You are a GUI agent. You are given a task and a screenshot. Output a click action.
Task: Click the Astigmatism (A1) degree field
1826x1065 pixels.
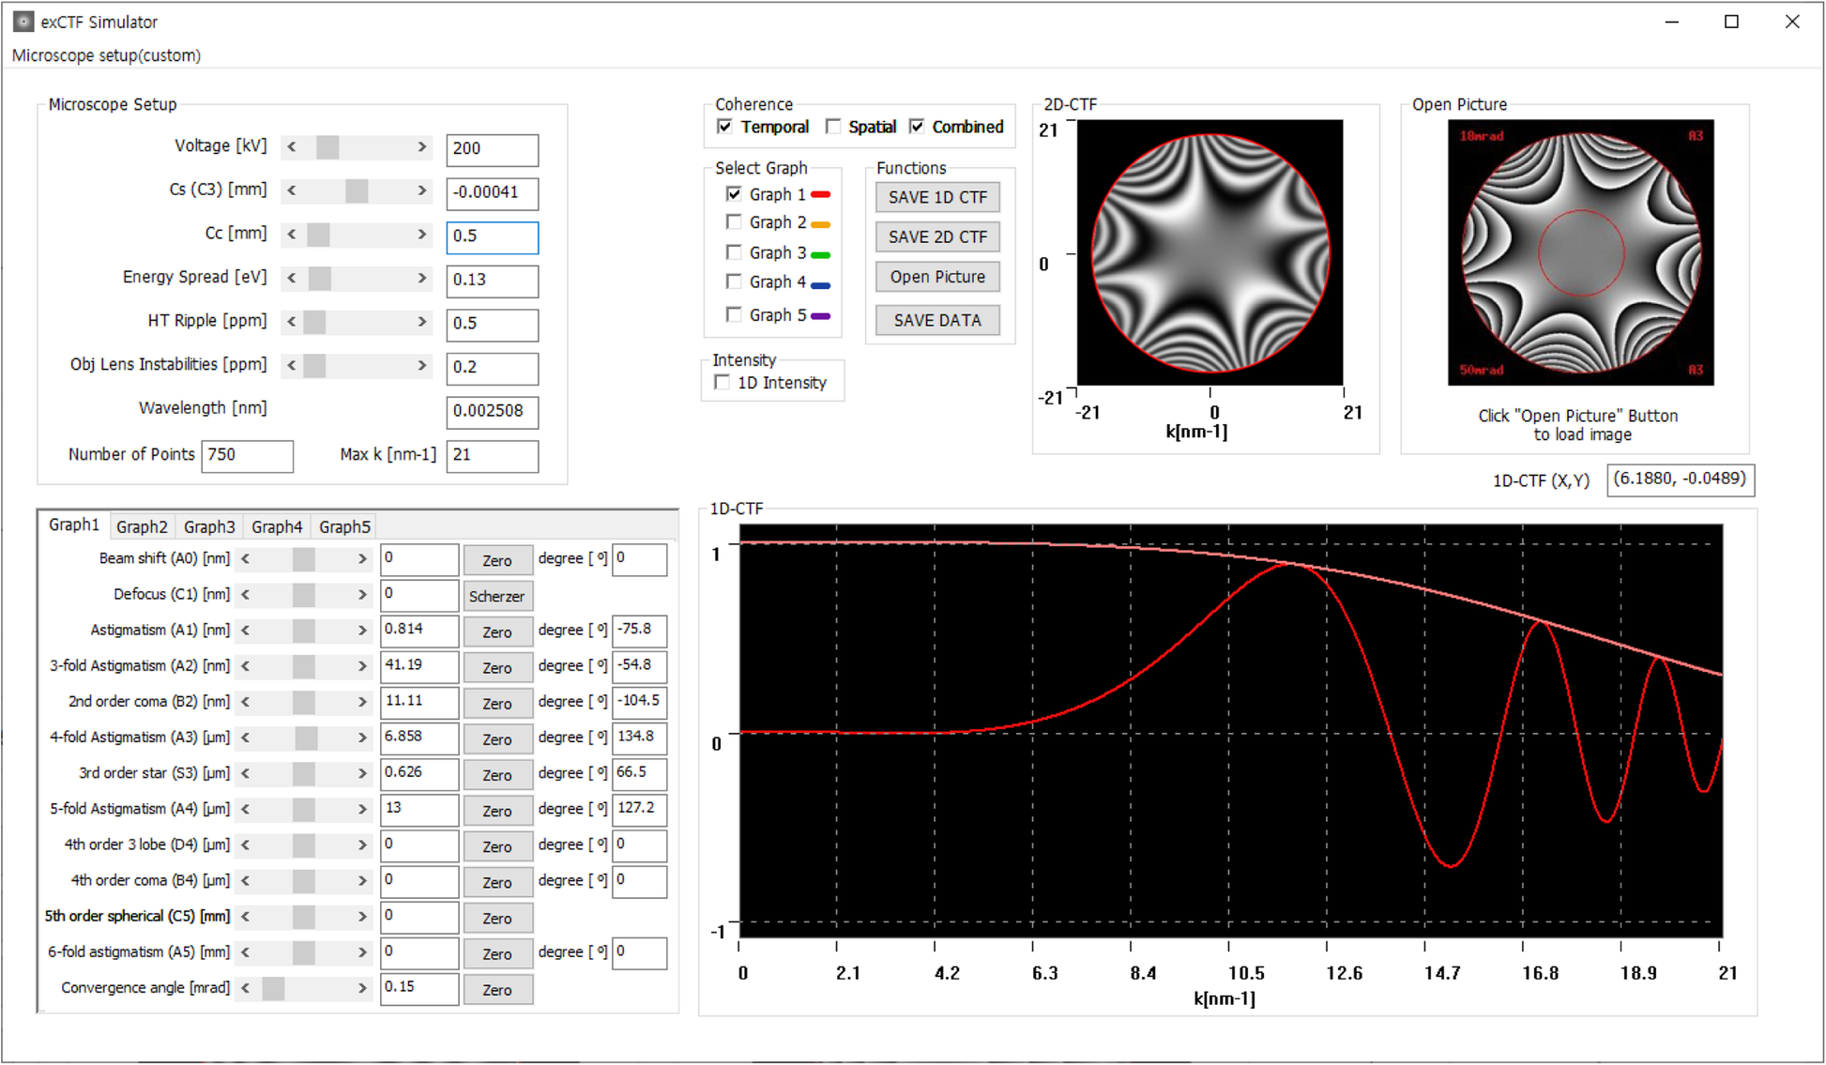click(x=639, y=631)
